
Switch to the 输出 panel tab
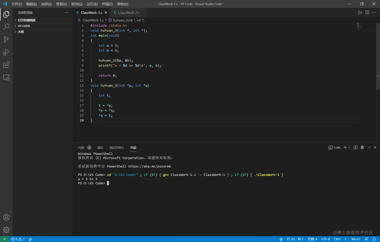coord(100,148)
